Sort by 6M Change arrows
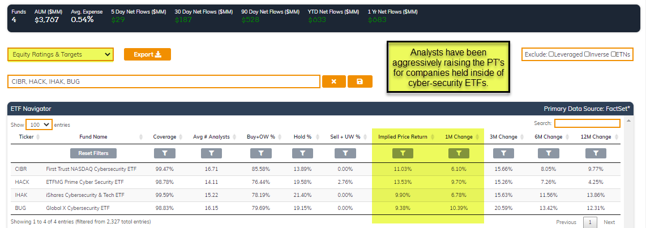Image resolution: width=646 pixels, height=228 pixels. coord(567,137)
